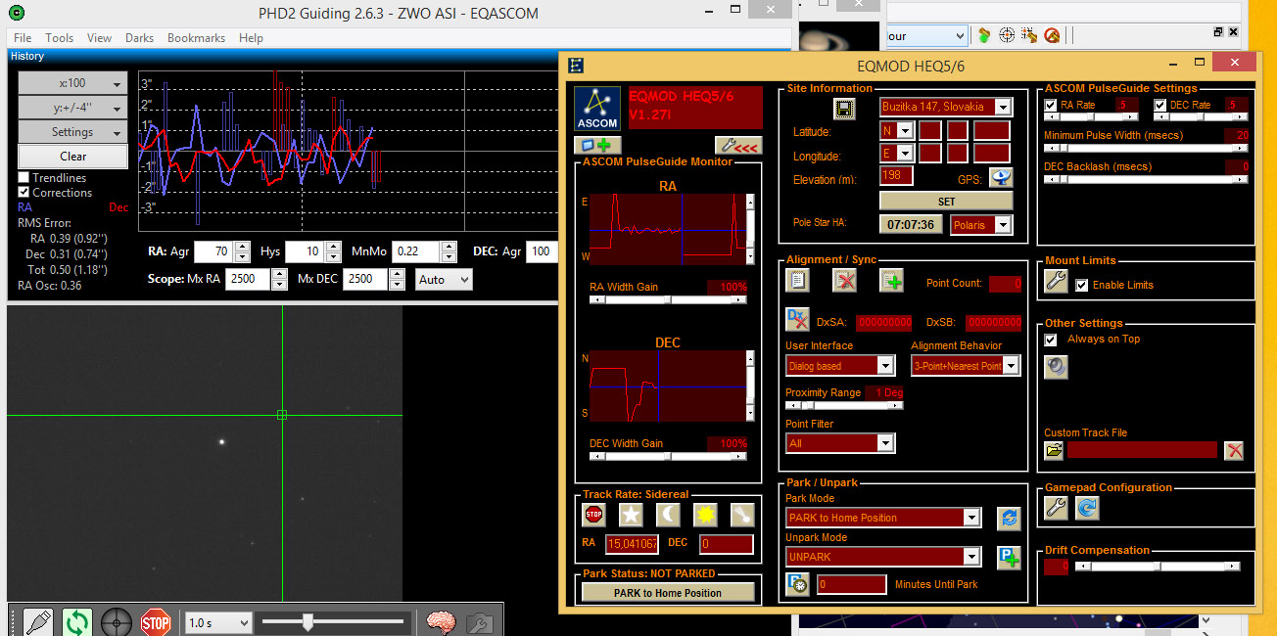Click the GPS satellite dish icon
The image size is (1277, 636).
coord(1001,178)
